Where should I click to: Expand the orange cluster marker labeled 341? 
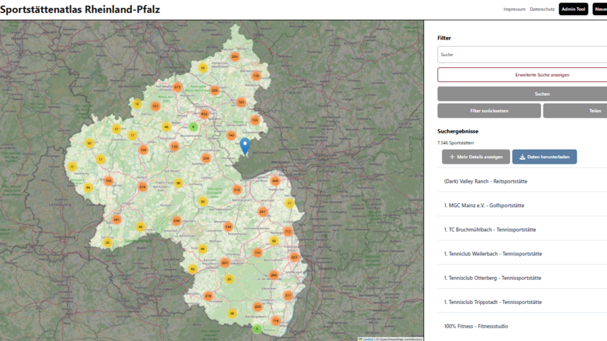(x=116, y=220)
